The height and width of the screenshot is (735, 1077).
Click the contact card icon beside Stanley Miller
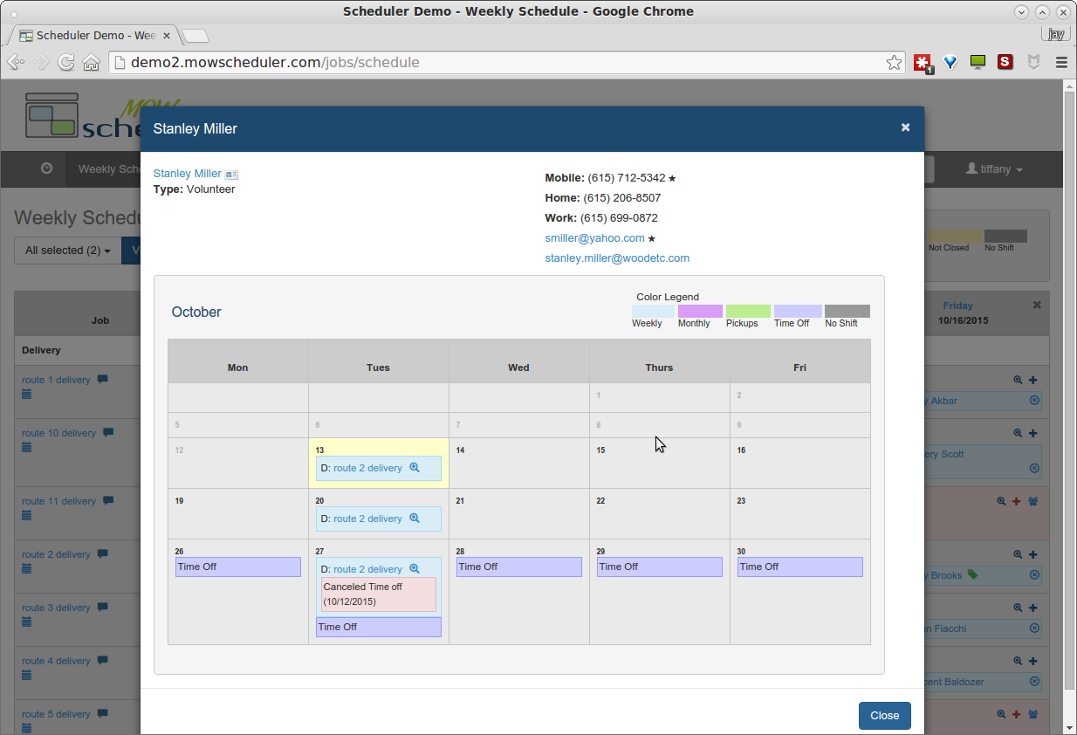231,175
